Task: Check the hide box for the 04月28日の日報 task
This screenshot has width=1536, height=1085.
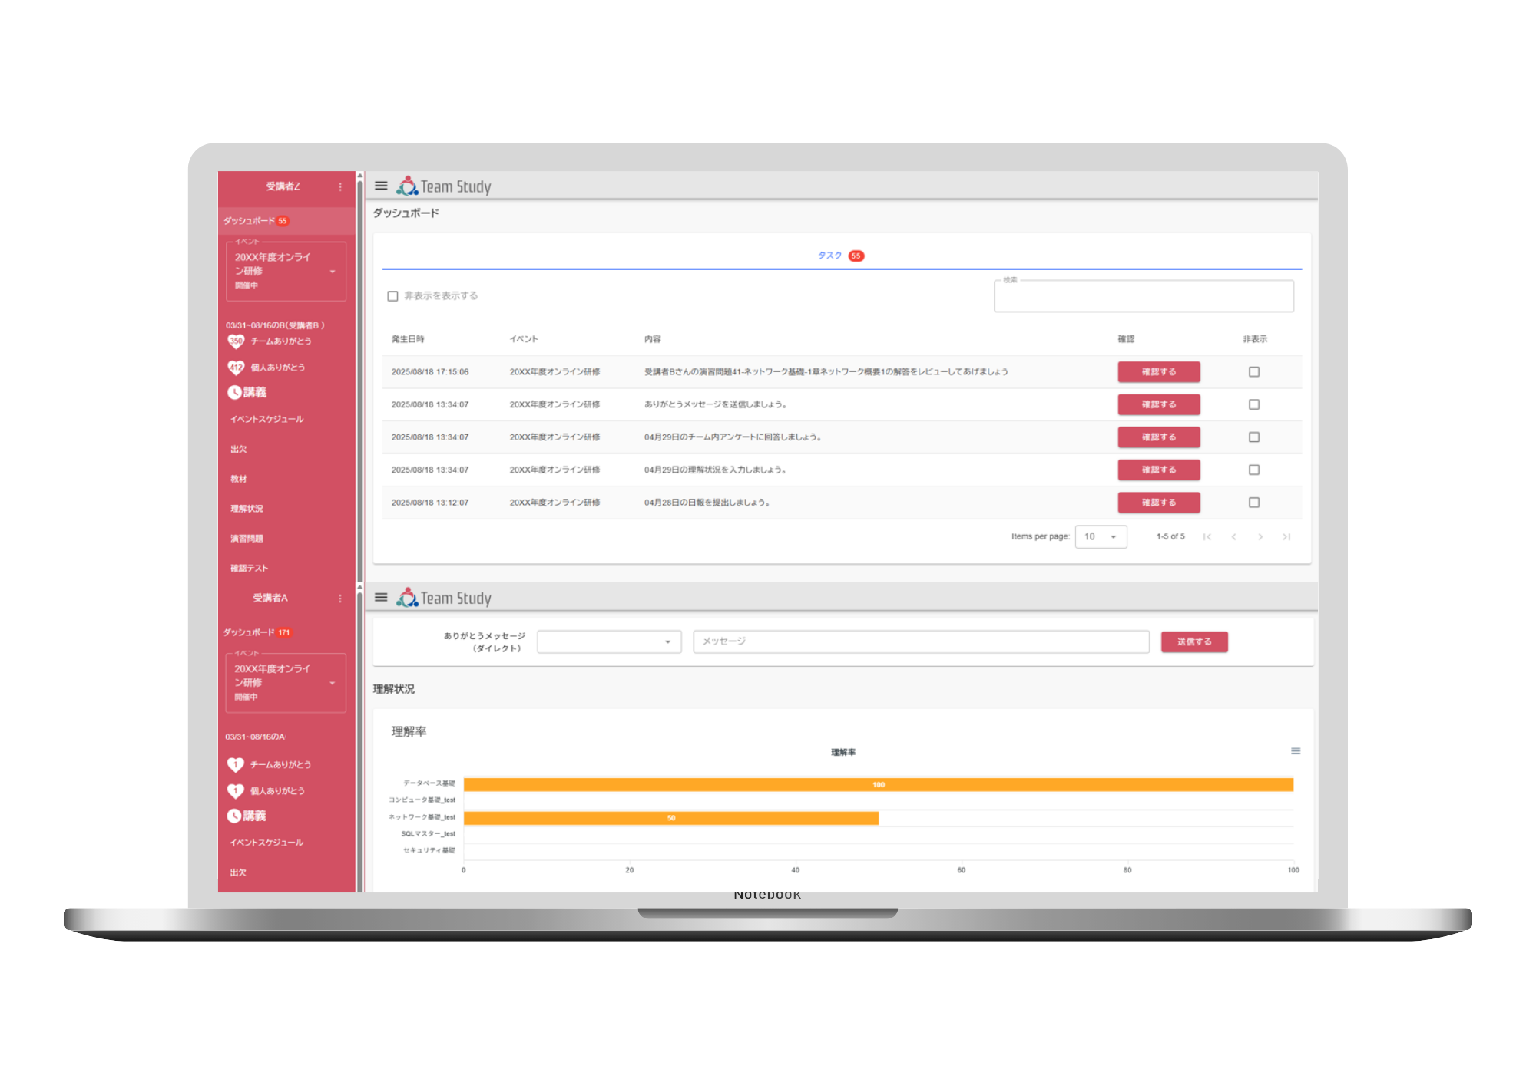Action: tap(1254, 503)
